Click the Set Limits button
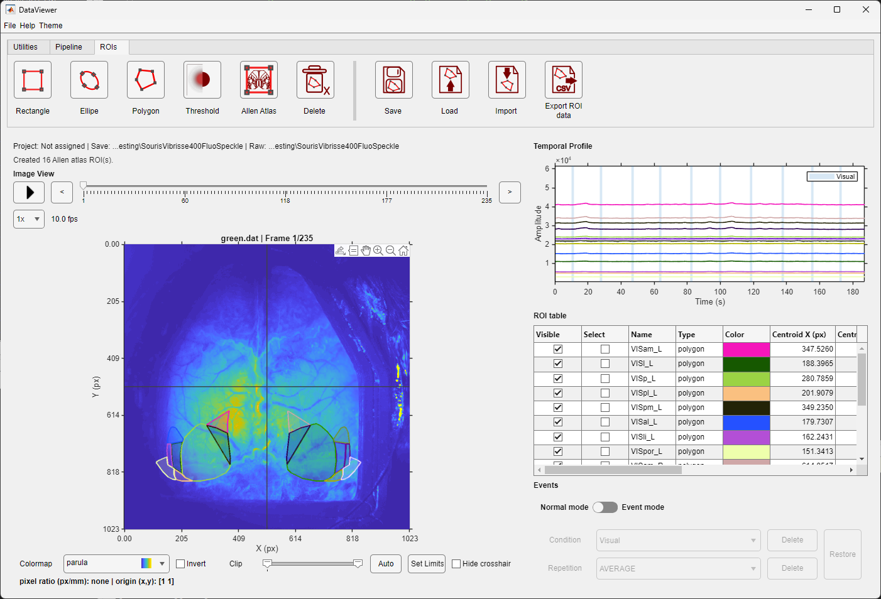 click(x=427, y=564)
